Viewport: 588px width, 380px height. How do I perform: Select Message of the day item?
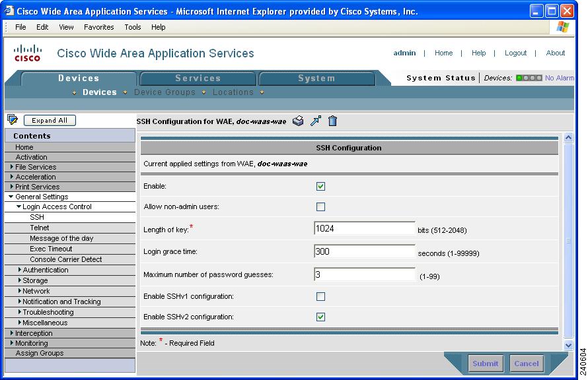61,238
